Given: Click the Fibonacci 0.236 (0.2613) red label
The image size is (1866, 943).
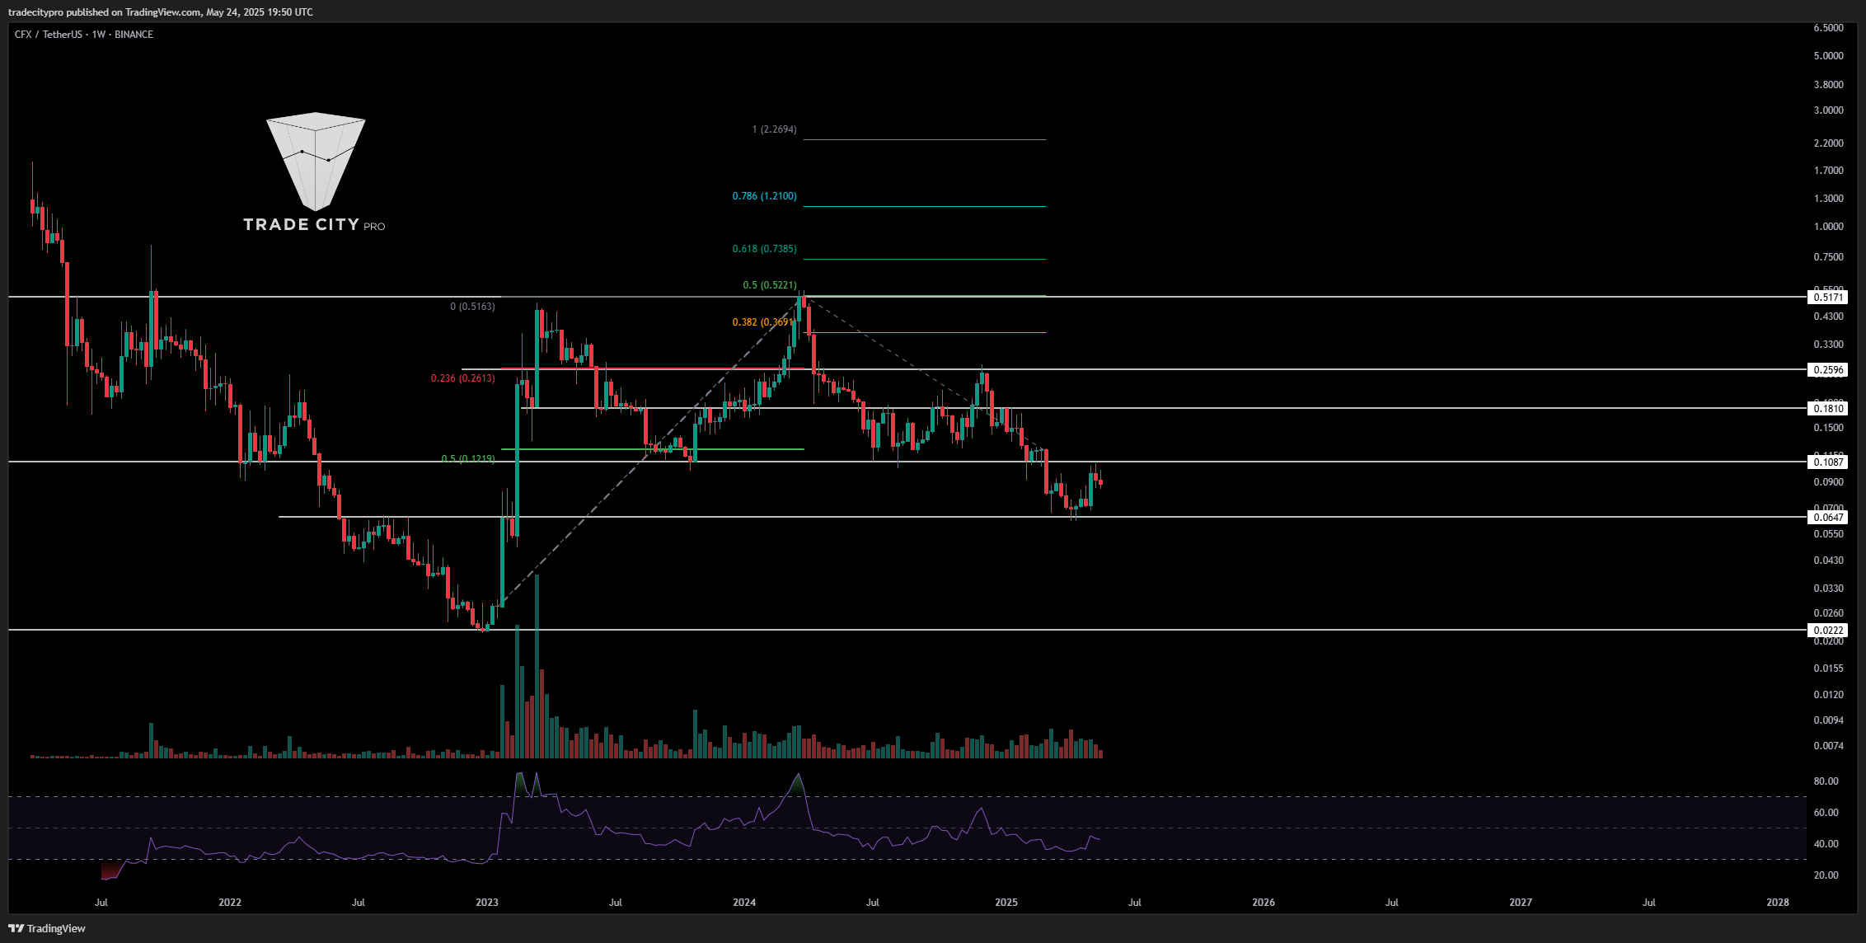Looking at the screenshot, I should 462,378.
